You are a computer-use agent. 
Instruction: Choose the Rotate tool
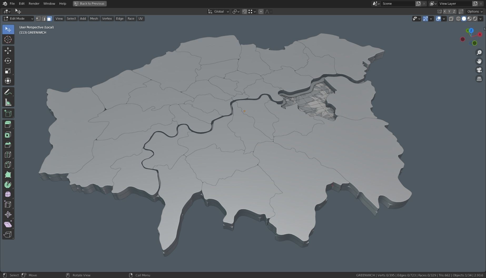[8, 61]
